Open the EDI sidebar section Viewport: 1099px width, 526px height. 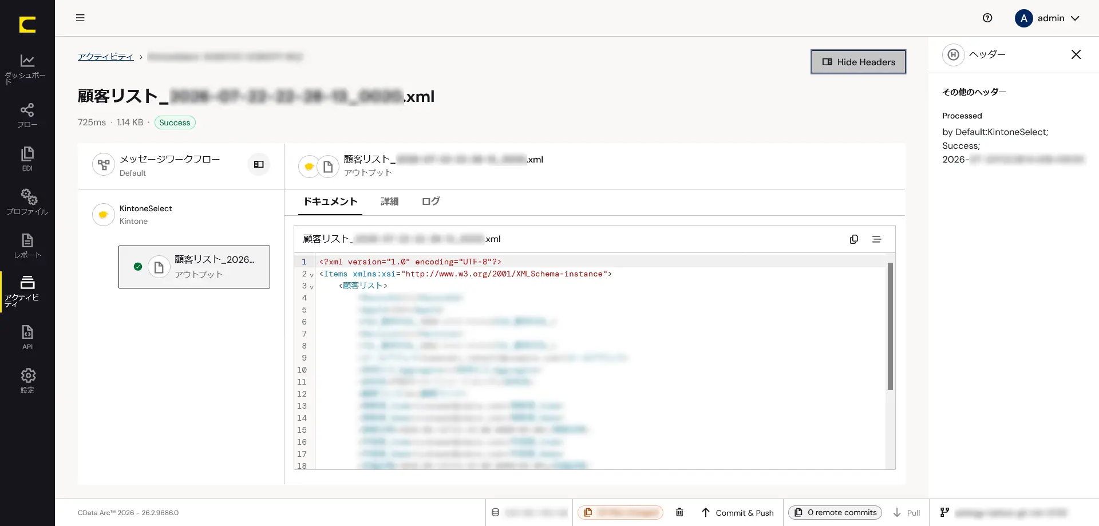pyautogui.click(x=27, y=159)
